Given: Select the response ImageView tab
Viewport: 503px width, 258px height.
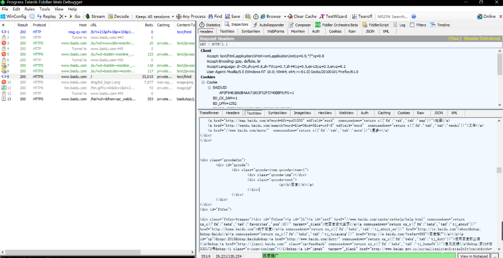Looking at the screenshot, I should (x=302, y=112).
